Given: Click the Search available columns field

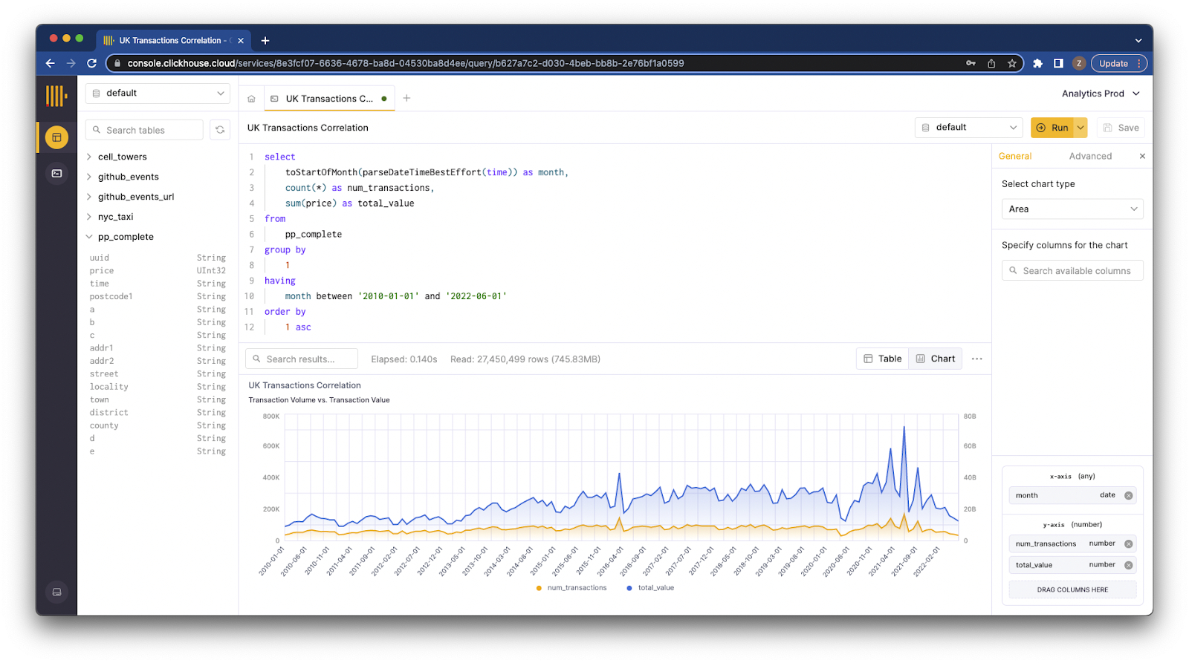Looking at the screenshot, I should click(x=1072, y=271).
